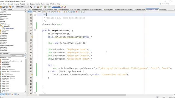The height and width of the screenshot is (98, 175).
Task: Click the lightbulb hint icon near line 43
Action: click(x=32, y=75)
